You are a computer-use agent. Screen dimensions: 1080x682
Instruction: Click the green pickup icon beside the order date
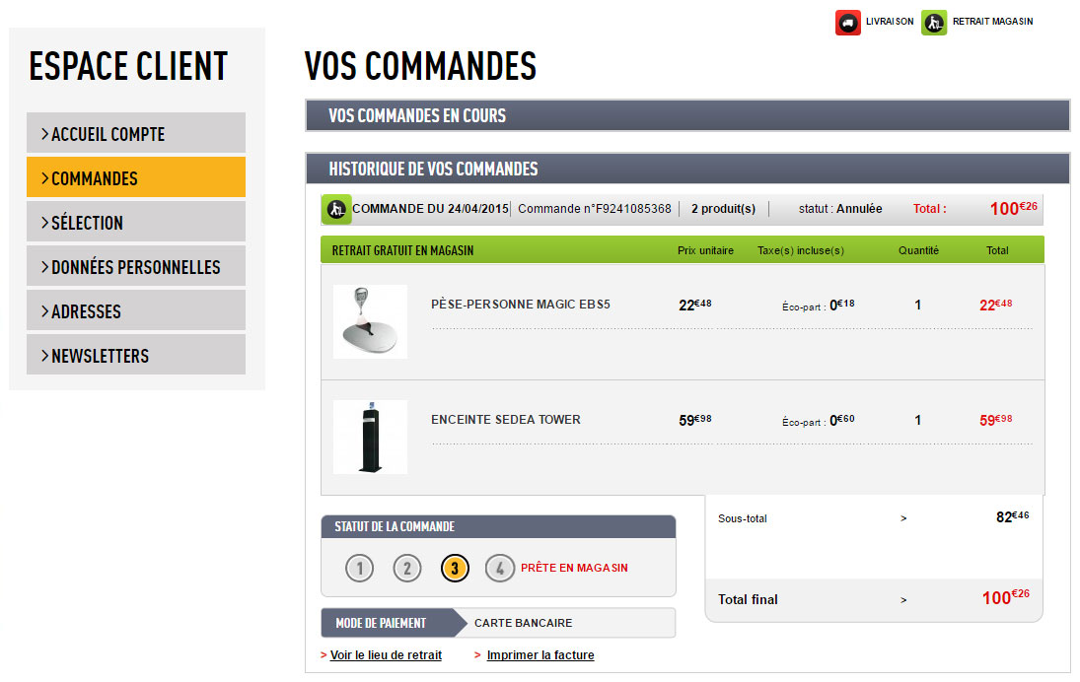click(336, 209)
